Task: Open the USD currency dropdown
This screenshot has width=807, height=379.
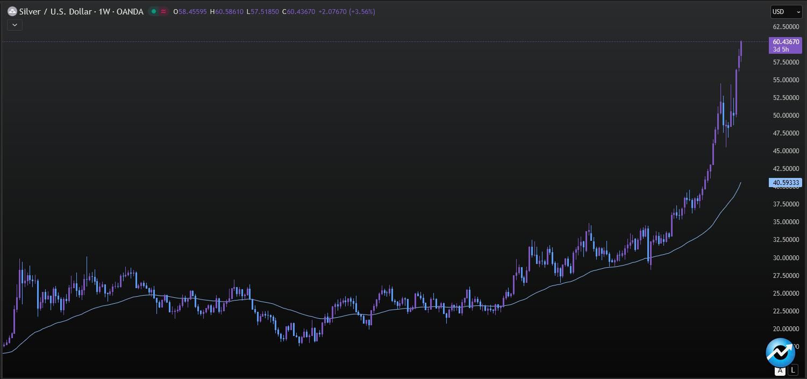Action: [x=785, y=12]
